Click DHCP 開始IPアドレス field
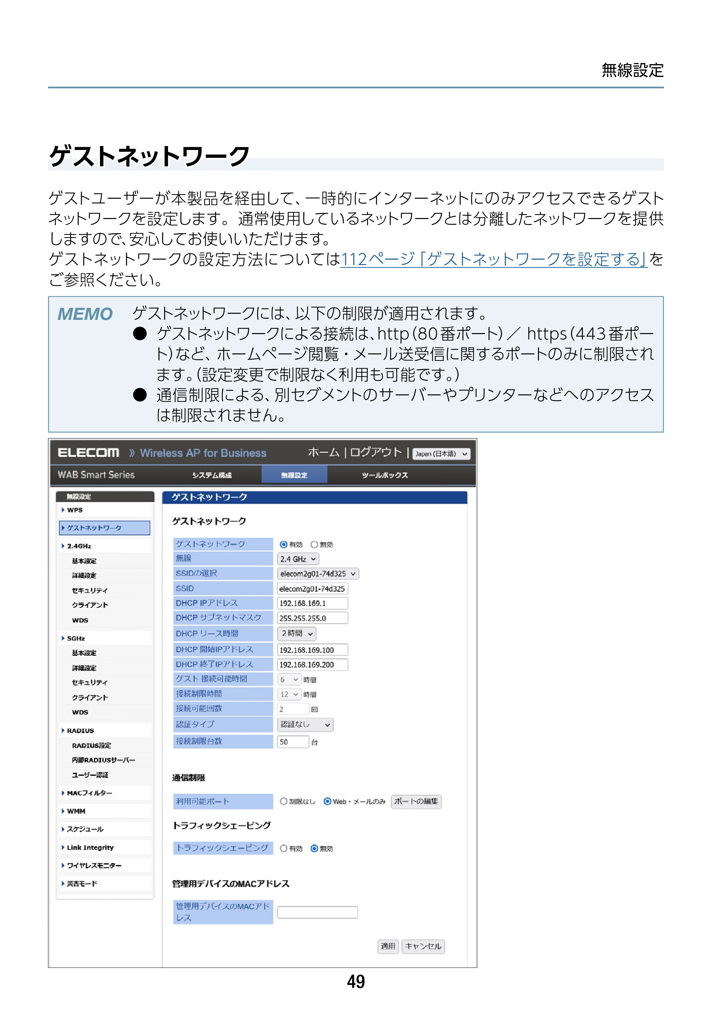The height and width of the screenshot is (1011, 712). [313, 650]
